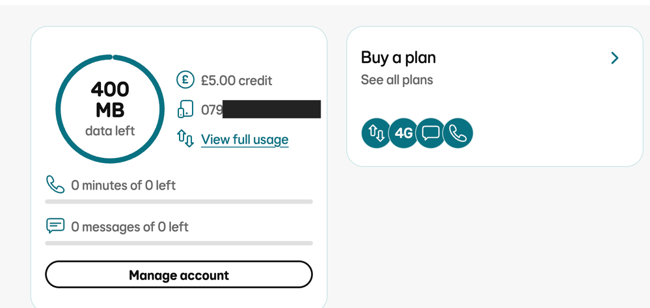Click the SIM card phone number icon
The width and height of the screenshot is (650, 308).
click(x=185, y=110)
